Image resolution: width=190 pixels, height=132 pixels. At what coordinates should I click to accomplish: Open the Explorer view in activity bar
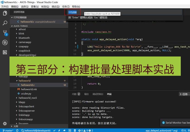5,13
